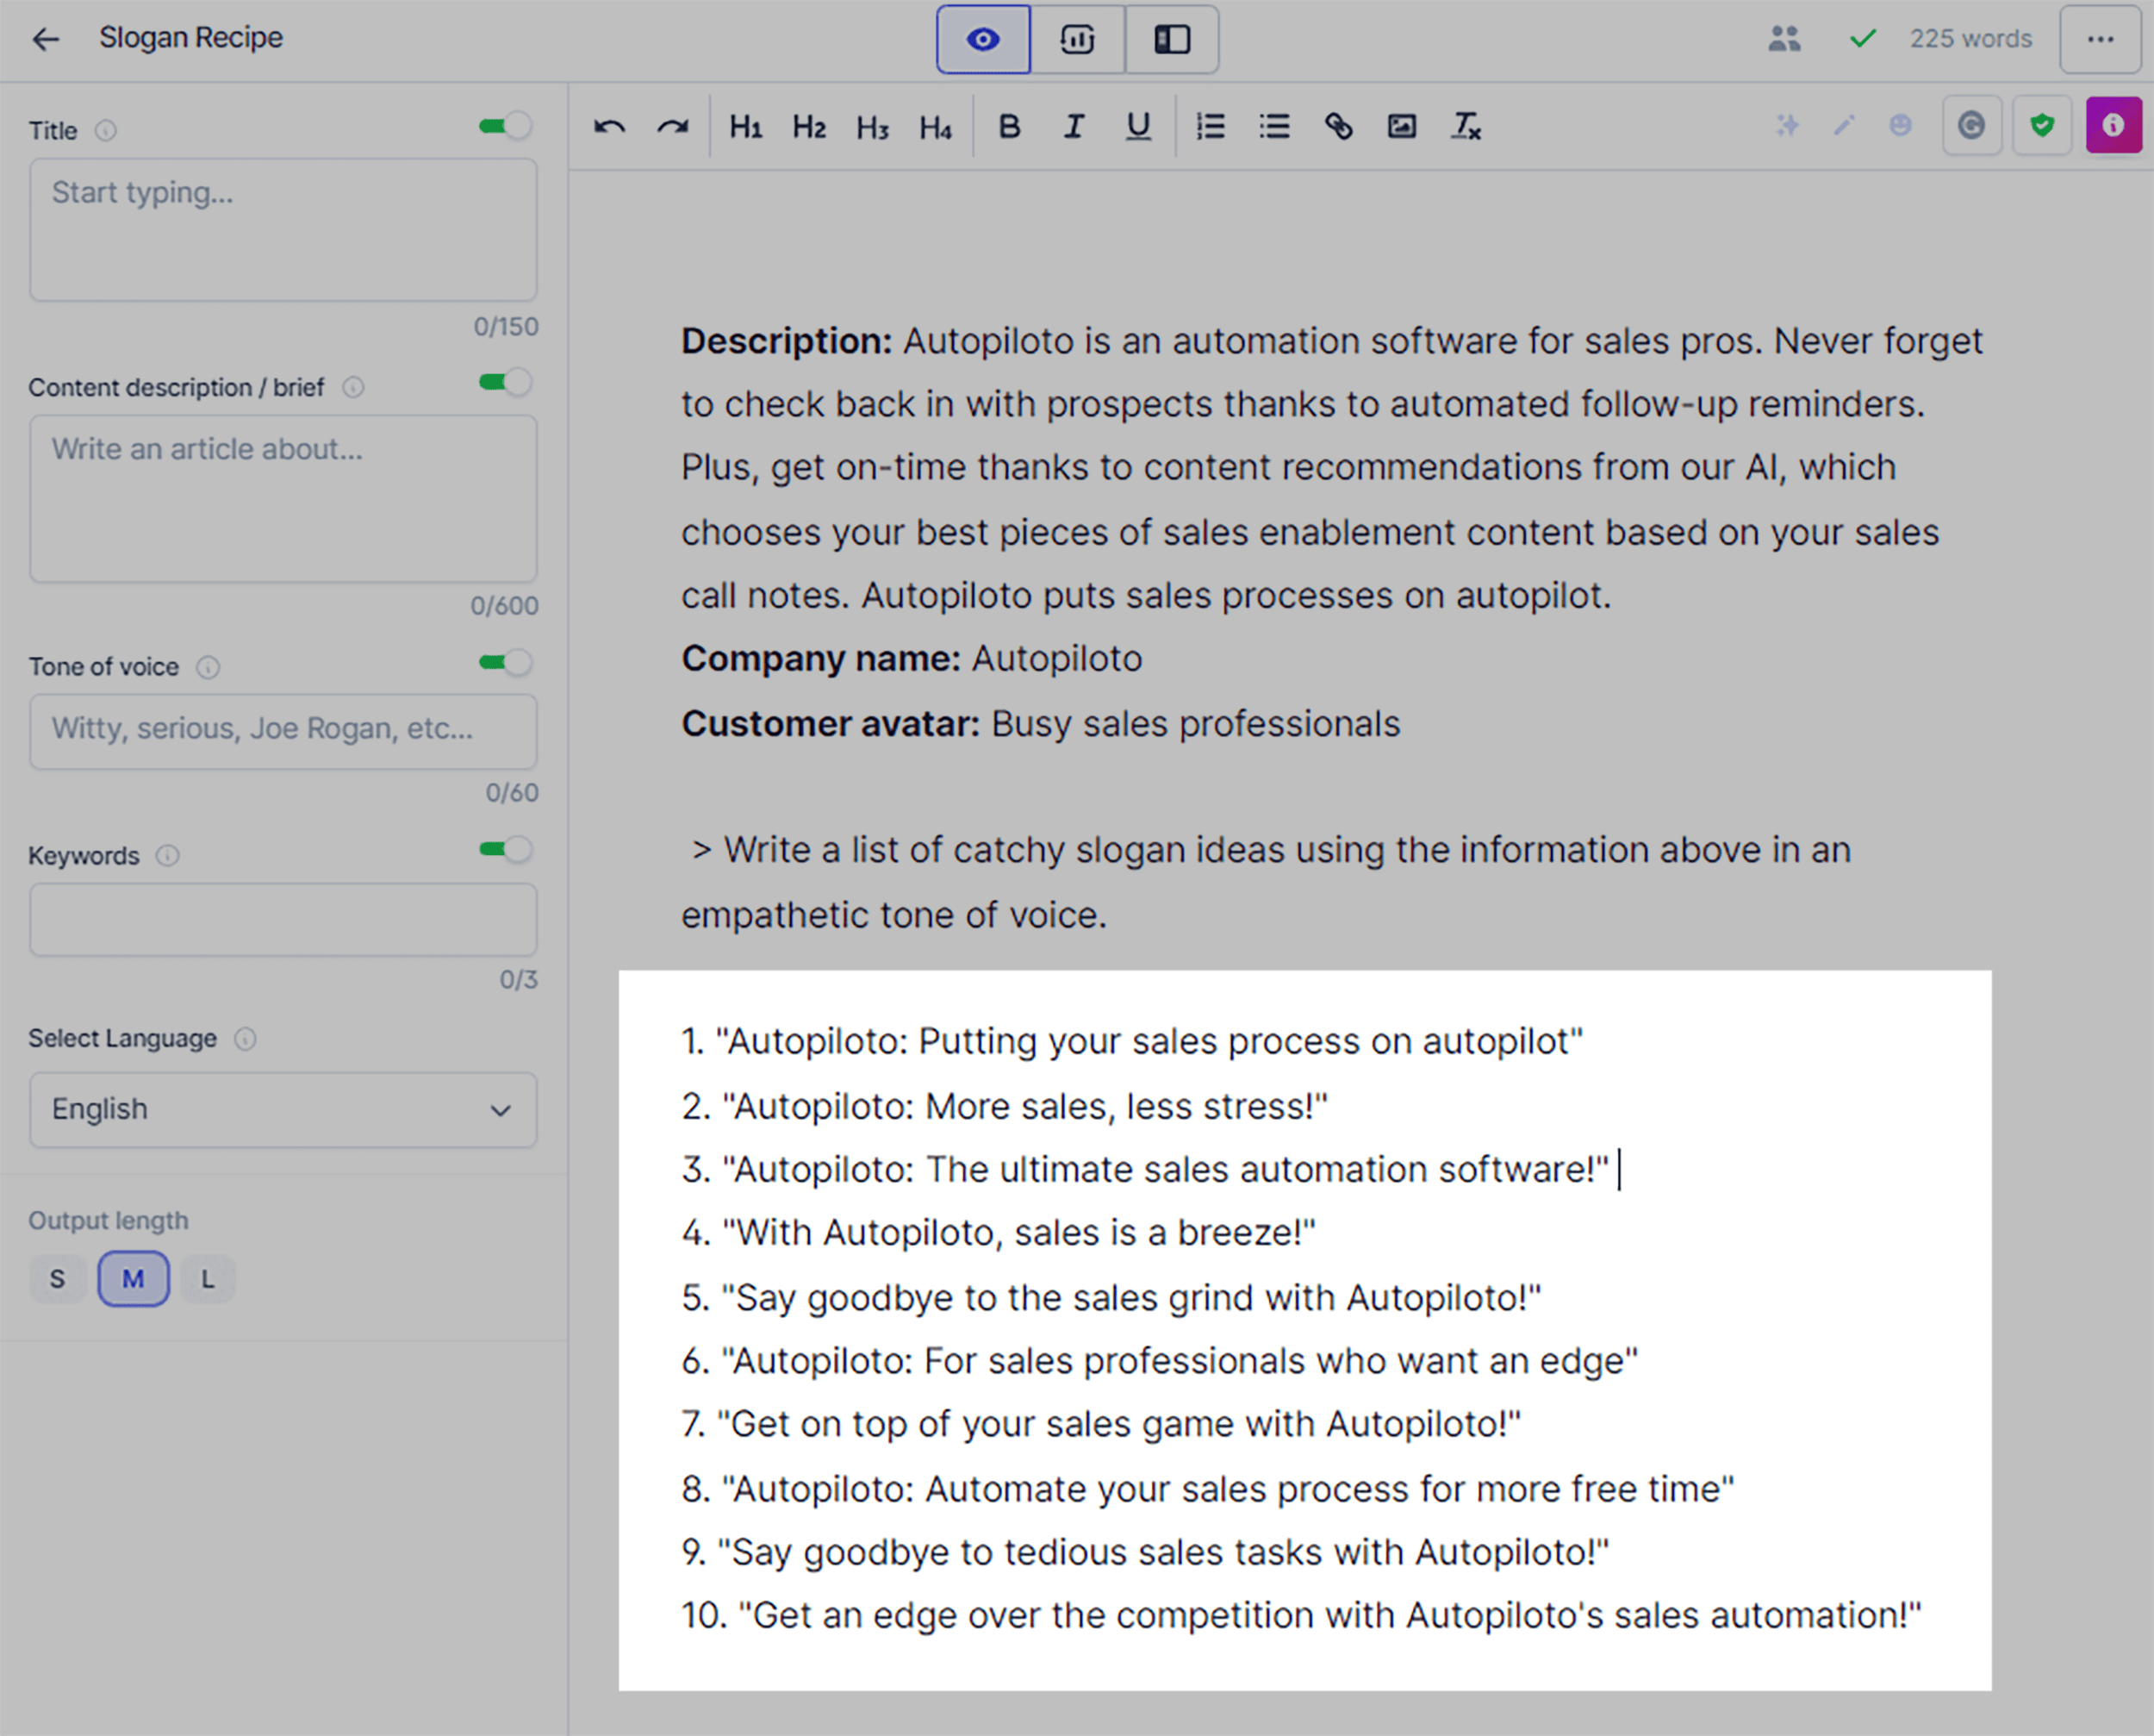Image resolution: width=2154 pixels, height=1736 pixels.
Task: Select the L output length option
Action: pos(207,1278)
